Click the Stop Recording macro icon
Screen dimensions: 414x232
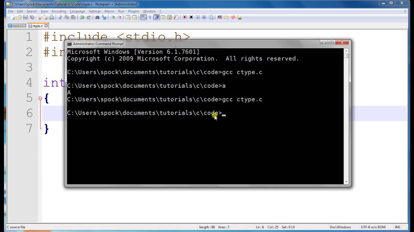point(191,17)
